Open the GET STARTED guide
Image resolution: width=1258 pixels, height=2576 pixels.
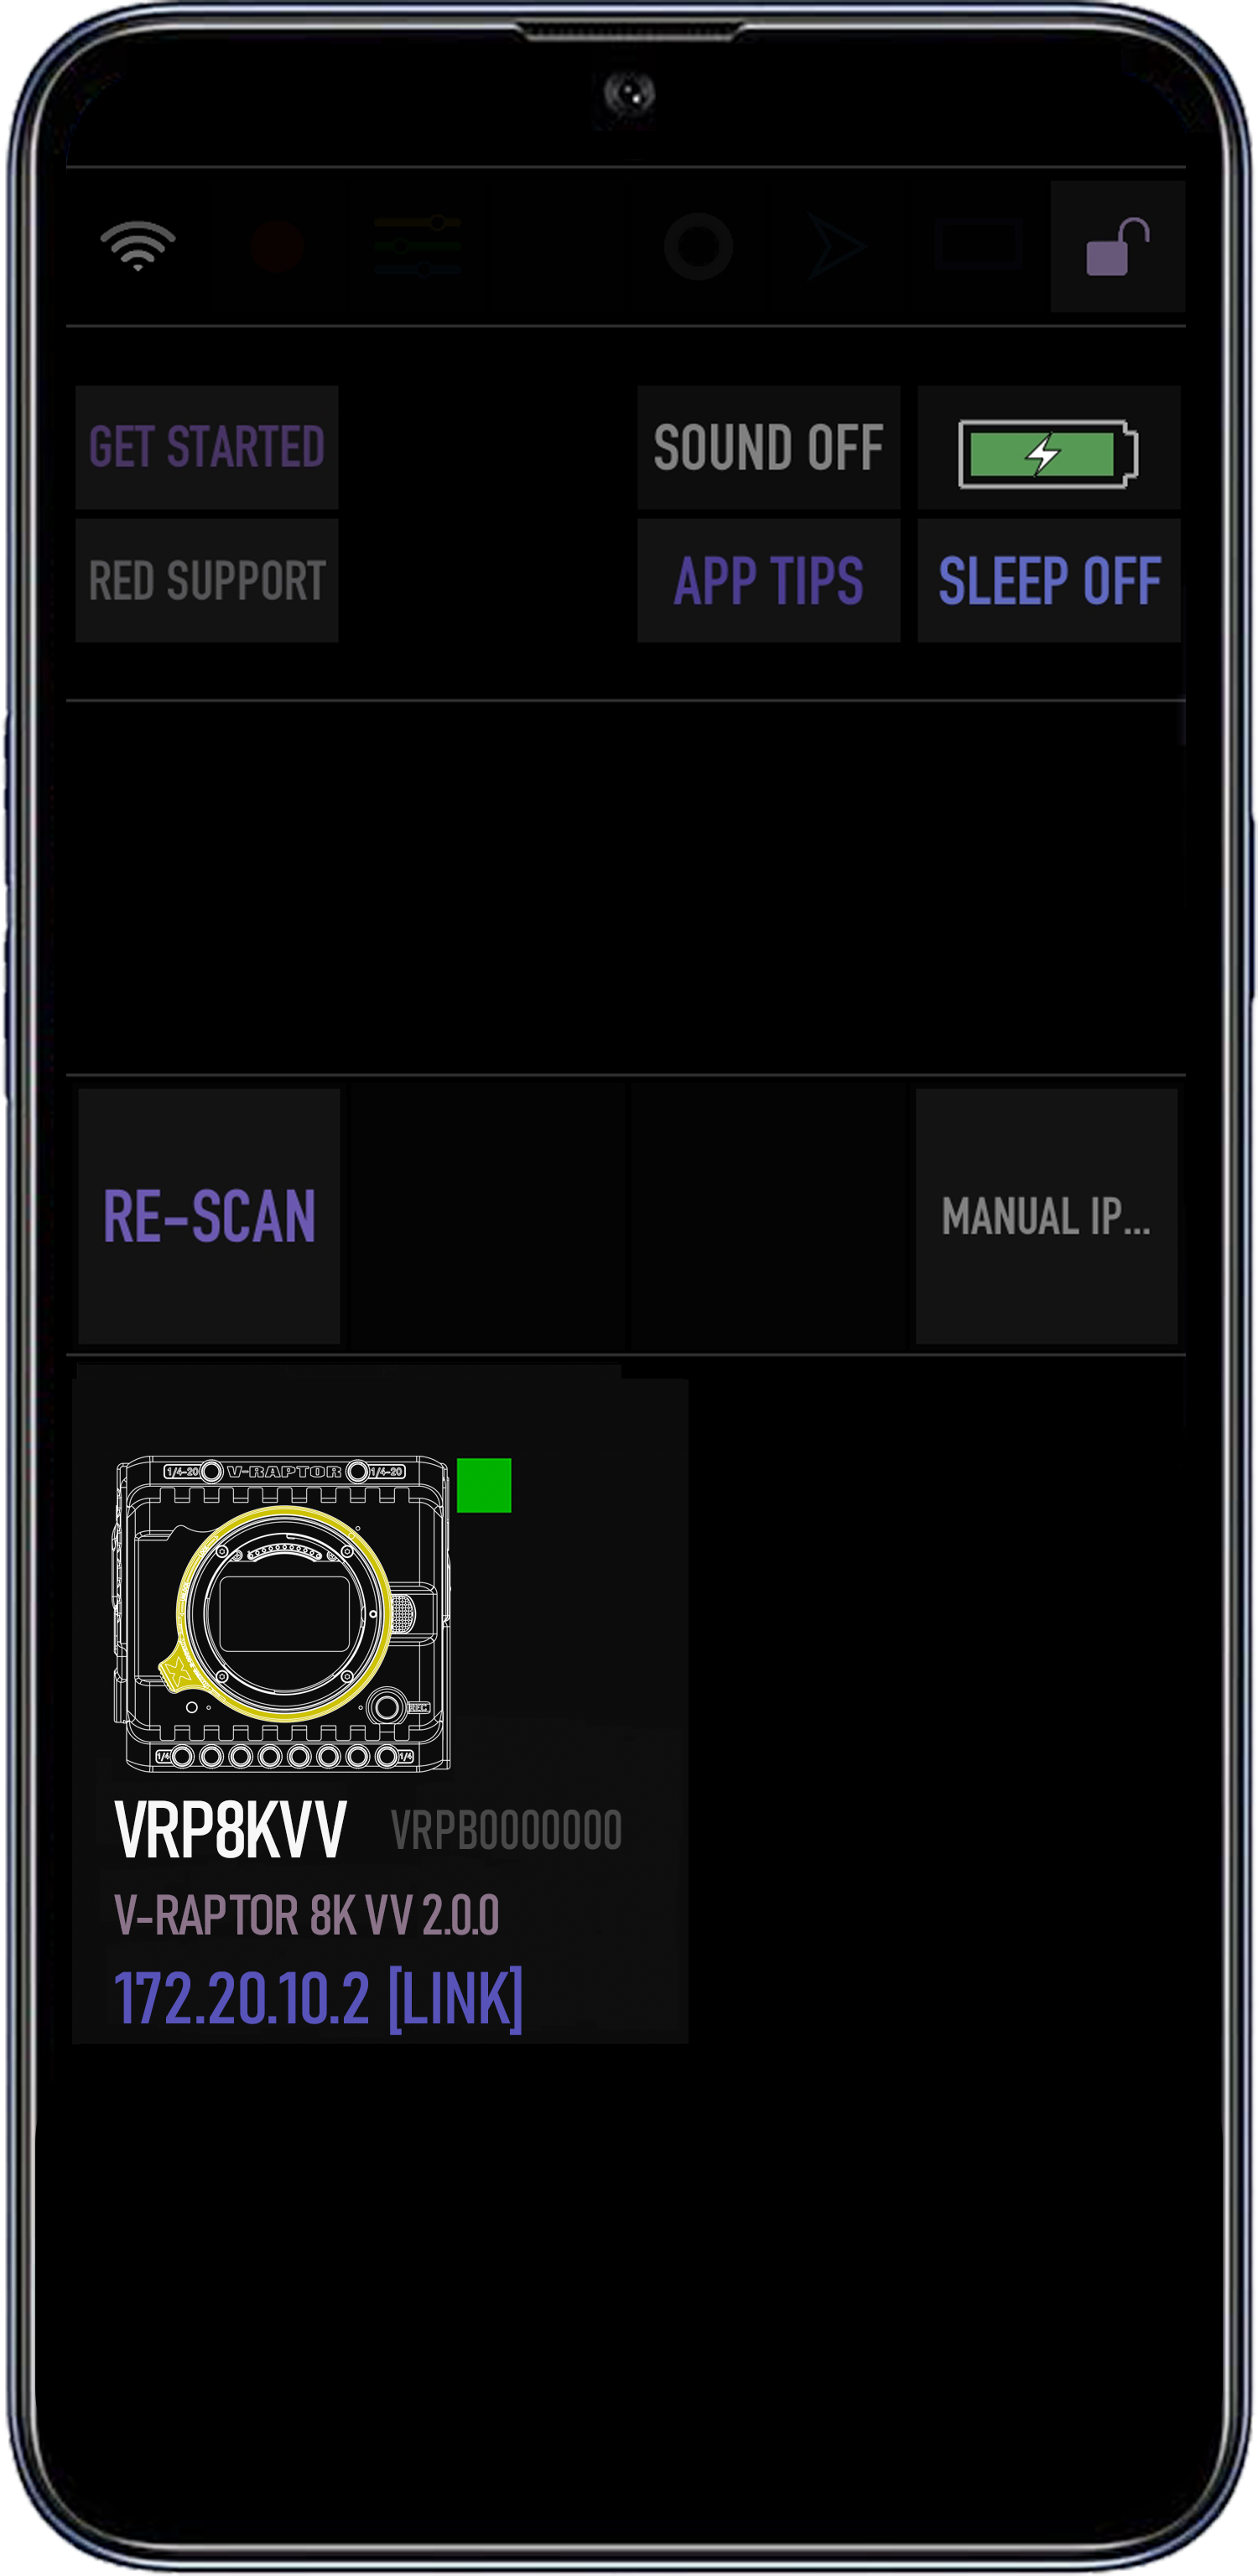[x=207, y=447]
